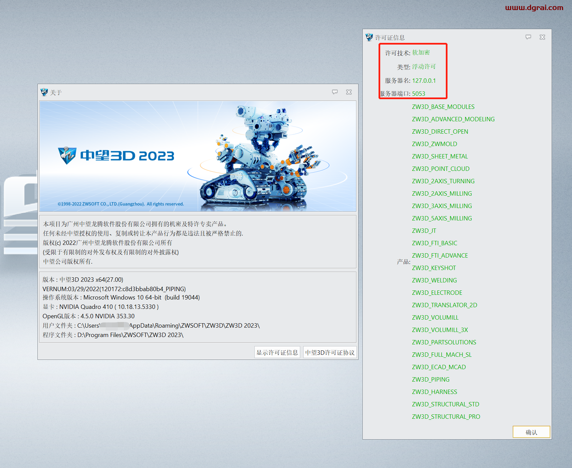The height and width of the screenshot is (468, 572).
Task: Select ZW3D_HARNESS product entry
Action: [434, 392]
